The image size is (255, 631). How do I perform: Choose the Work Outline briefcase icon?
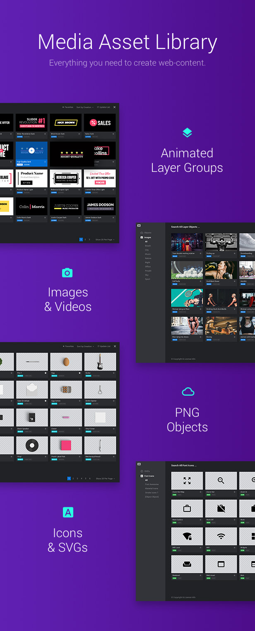coord(187,509)
